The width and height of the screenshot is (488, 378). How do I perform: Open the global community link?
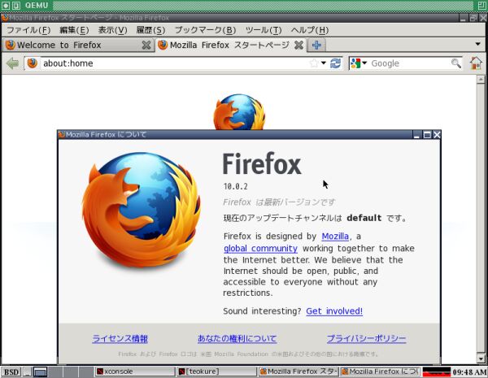pyautogui.click(x=260, y=248)
